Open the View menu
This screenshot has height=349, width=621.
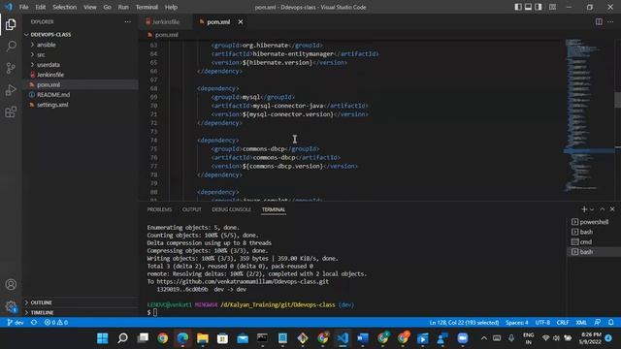click(90, 7)
